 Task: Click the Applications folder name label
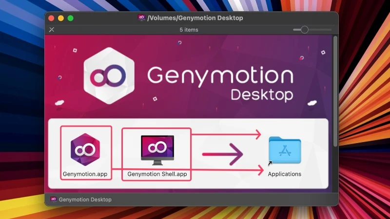(285, 174)
